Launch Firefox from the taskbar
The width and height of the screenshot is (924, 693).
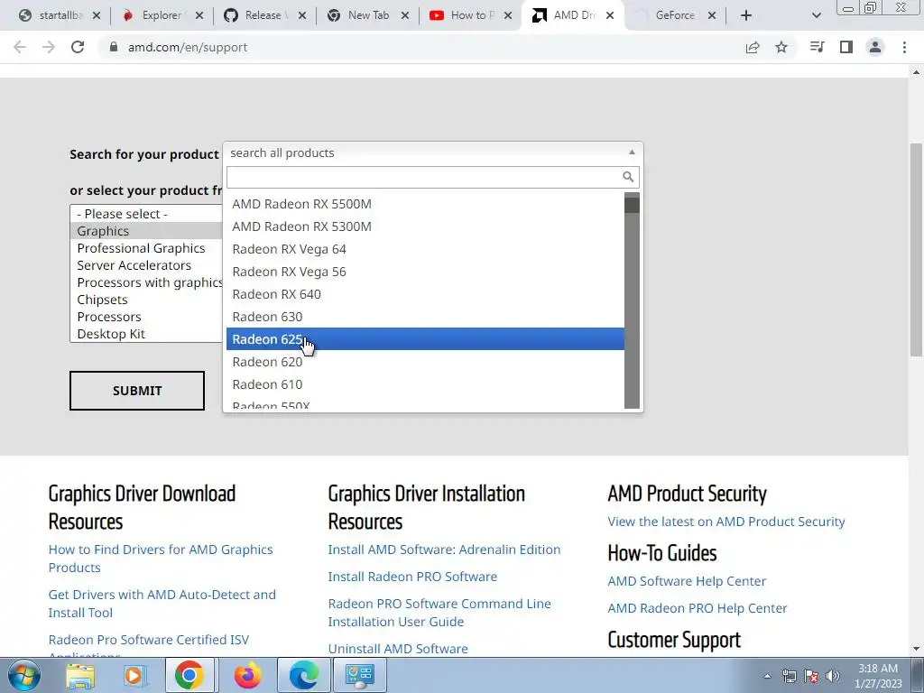pos(247,675)
